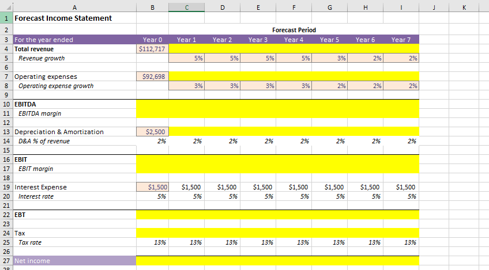Select the $92,698 operating expenses cell

(152, 77)
